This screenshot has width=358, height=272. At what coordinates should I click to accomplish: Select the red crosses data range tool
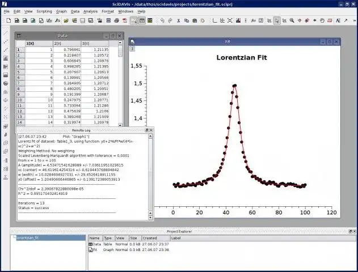coord(307,20)
